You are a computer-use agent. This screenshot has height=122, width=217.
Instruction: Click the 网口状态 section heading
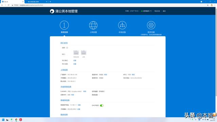pyautogui.click(x=64, y=43)
